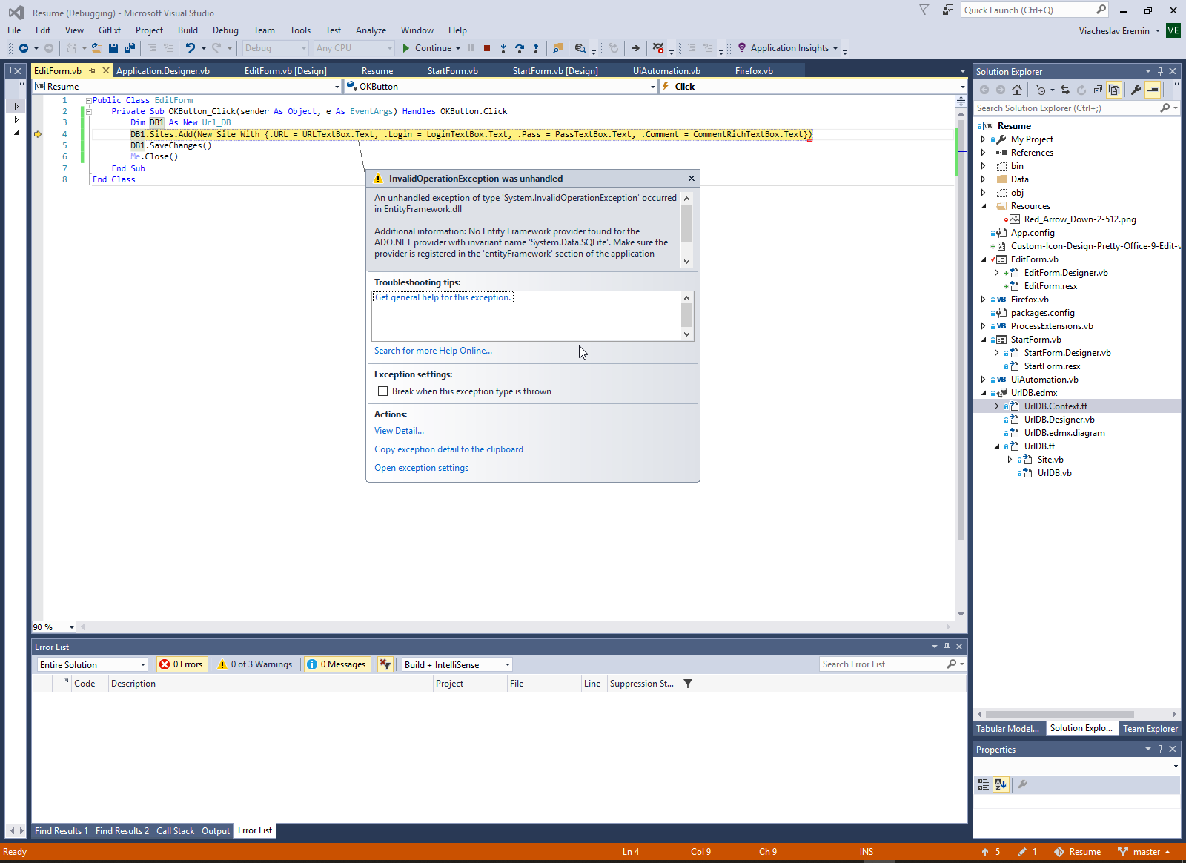Open Properties wrench icon in Solution Explorer

(1136, 90)
